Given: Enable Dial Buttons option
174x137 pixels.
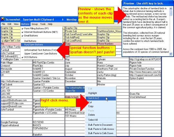Looking at the screenshot, I should (42, 41).
